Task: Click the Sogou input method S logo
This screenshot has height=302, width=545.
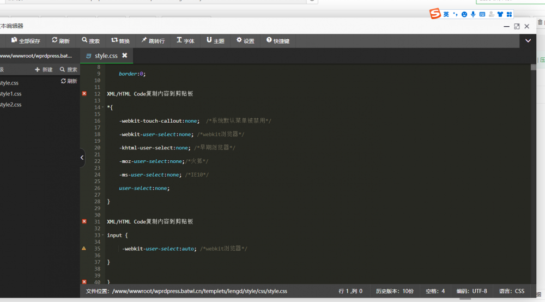Action: [x=435, y=14]
